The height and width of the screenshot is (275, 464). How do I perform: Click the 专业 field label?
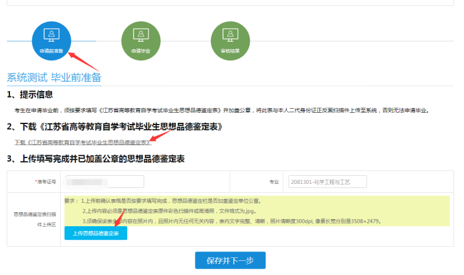274,182
